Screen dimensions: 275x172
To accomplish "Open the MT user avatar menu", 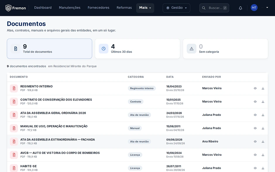I will point(254,8).
